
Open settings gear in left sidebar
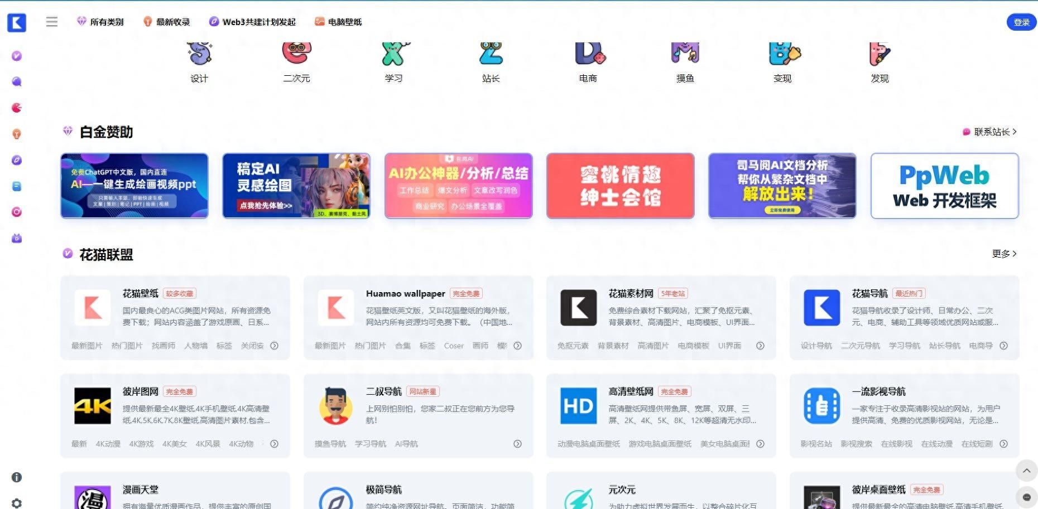tap(17, 503)
